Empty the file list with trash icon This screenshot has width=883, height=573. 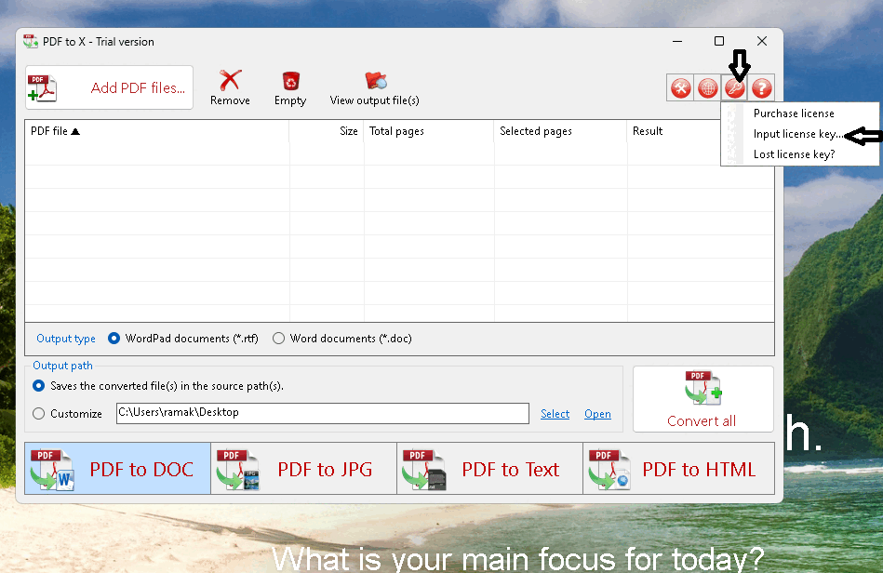point(290,82)
